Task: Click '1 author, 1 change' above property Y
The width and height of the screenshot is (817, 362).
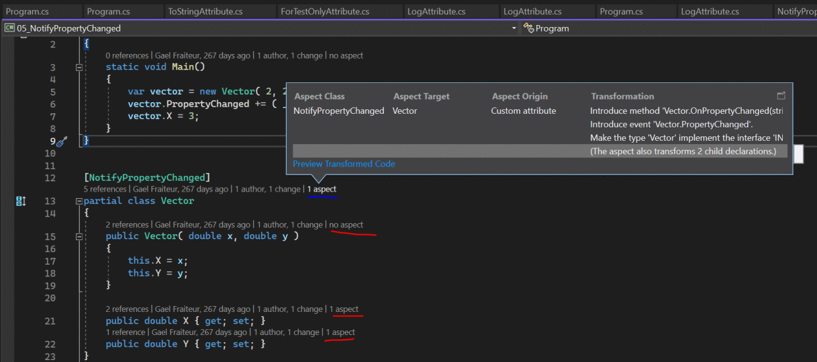Action: tap(286, 332)
